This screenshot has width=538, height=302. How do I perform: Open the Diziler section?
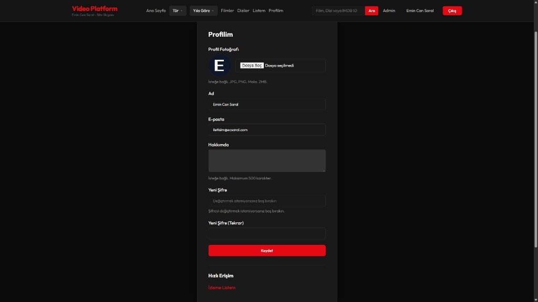coord(243,10)
